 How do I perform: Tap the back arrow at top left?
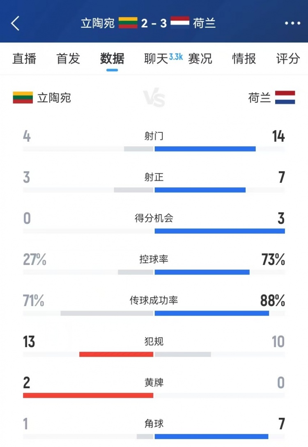pos(15,23)
